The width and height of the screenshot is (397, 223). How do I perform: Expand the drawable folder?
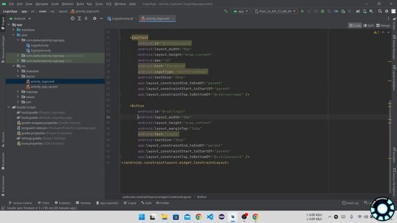(18, 71)
